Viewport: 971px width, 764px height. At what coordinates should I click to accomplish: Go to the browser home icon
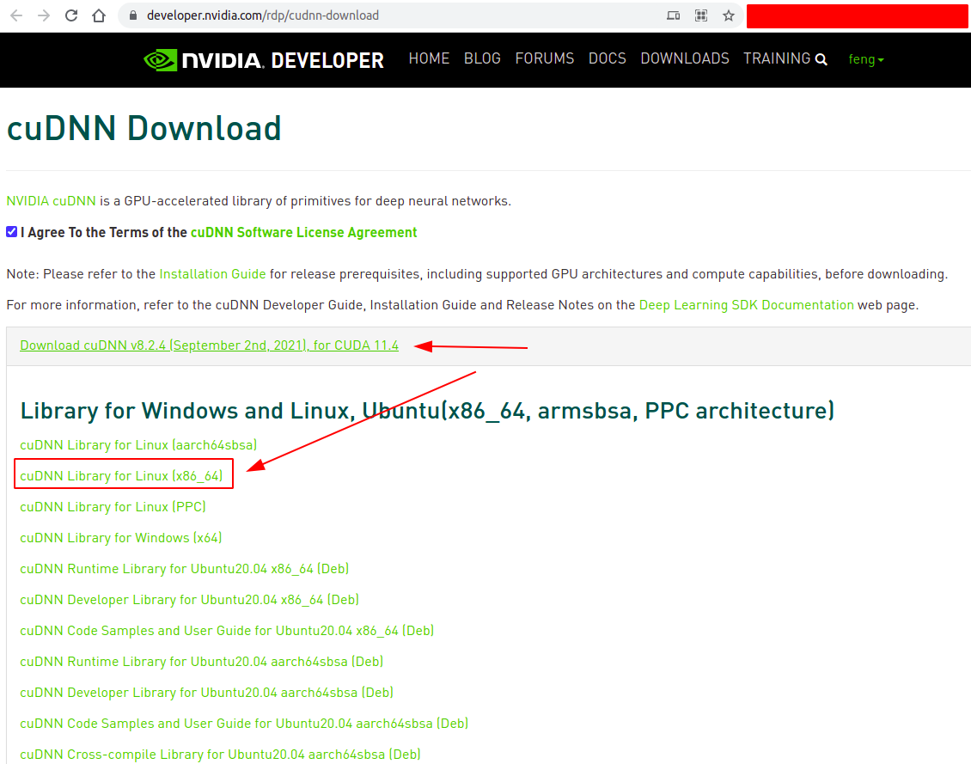tap(99, 15)
